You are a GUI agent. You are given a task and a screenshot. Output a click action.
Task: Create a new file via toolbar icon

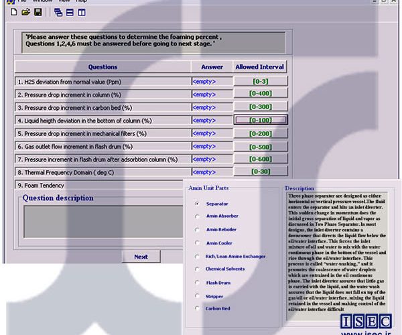[14, 12]
